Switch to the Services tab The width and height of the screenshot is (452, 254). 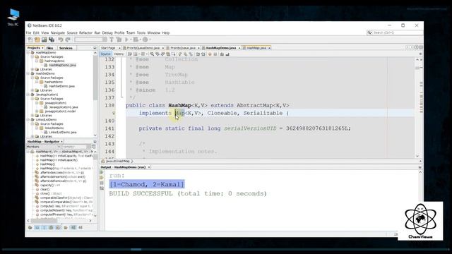pos(66,48)
